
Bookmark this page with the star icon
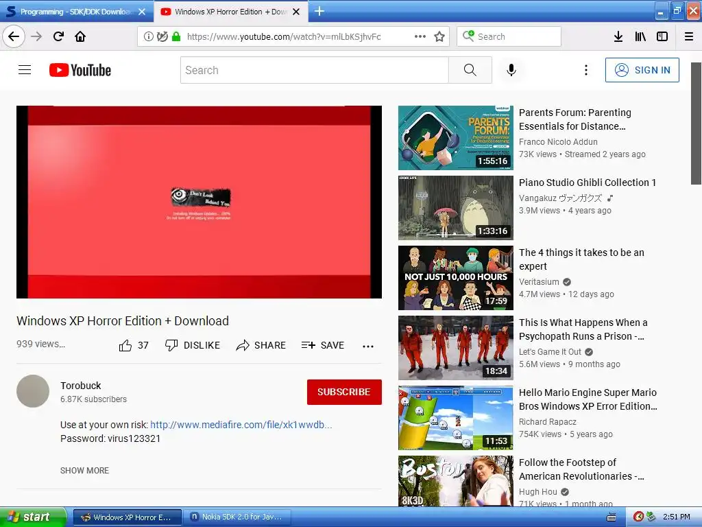point(439,37)
